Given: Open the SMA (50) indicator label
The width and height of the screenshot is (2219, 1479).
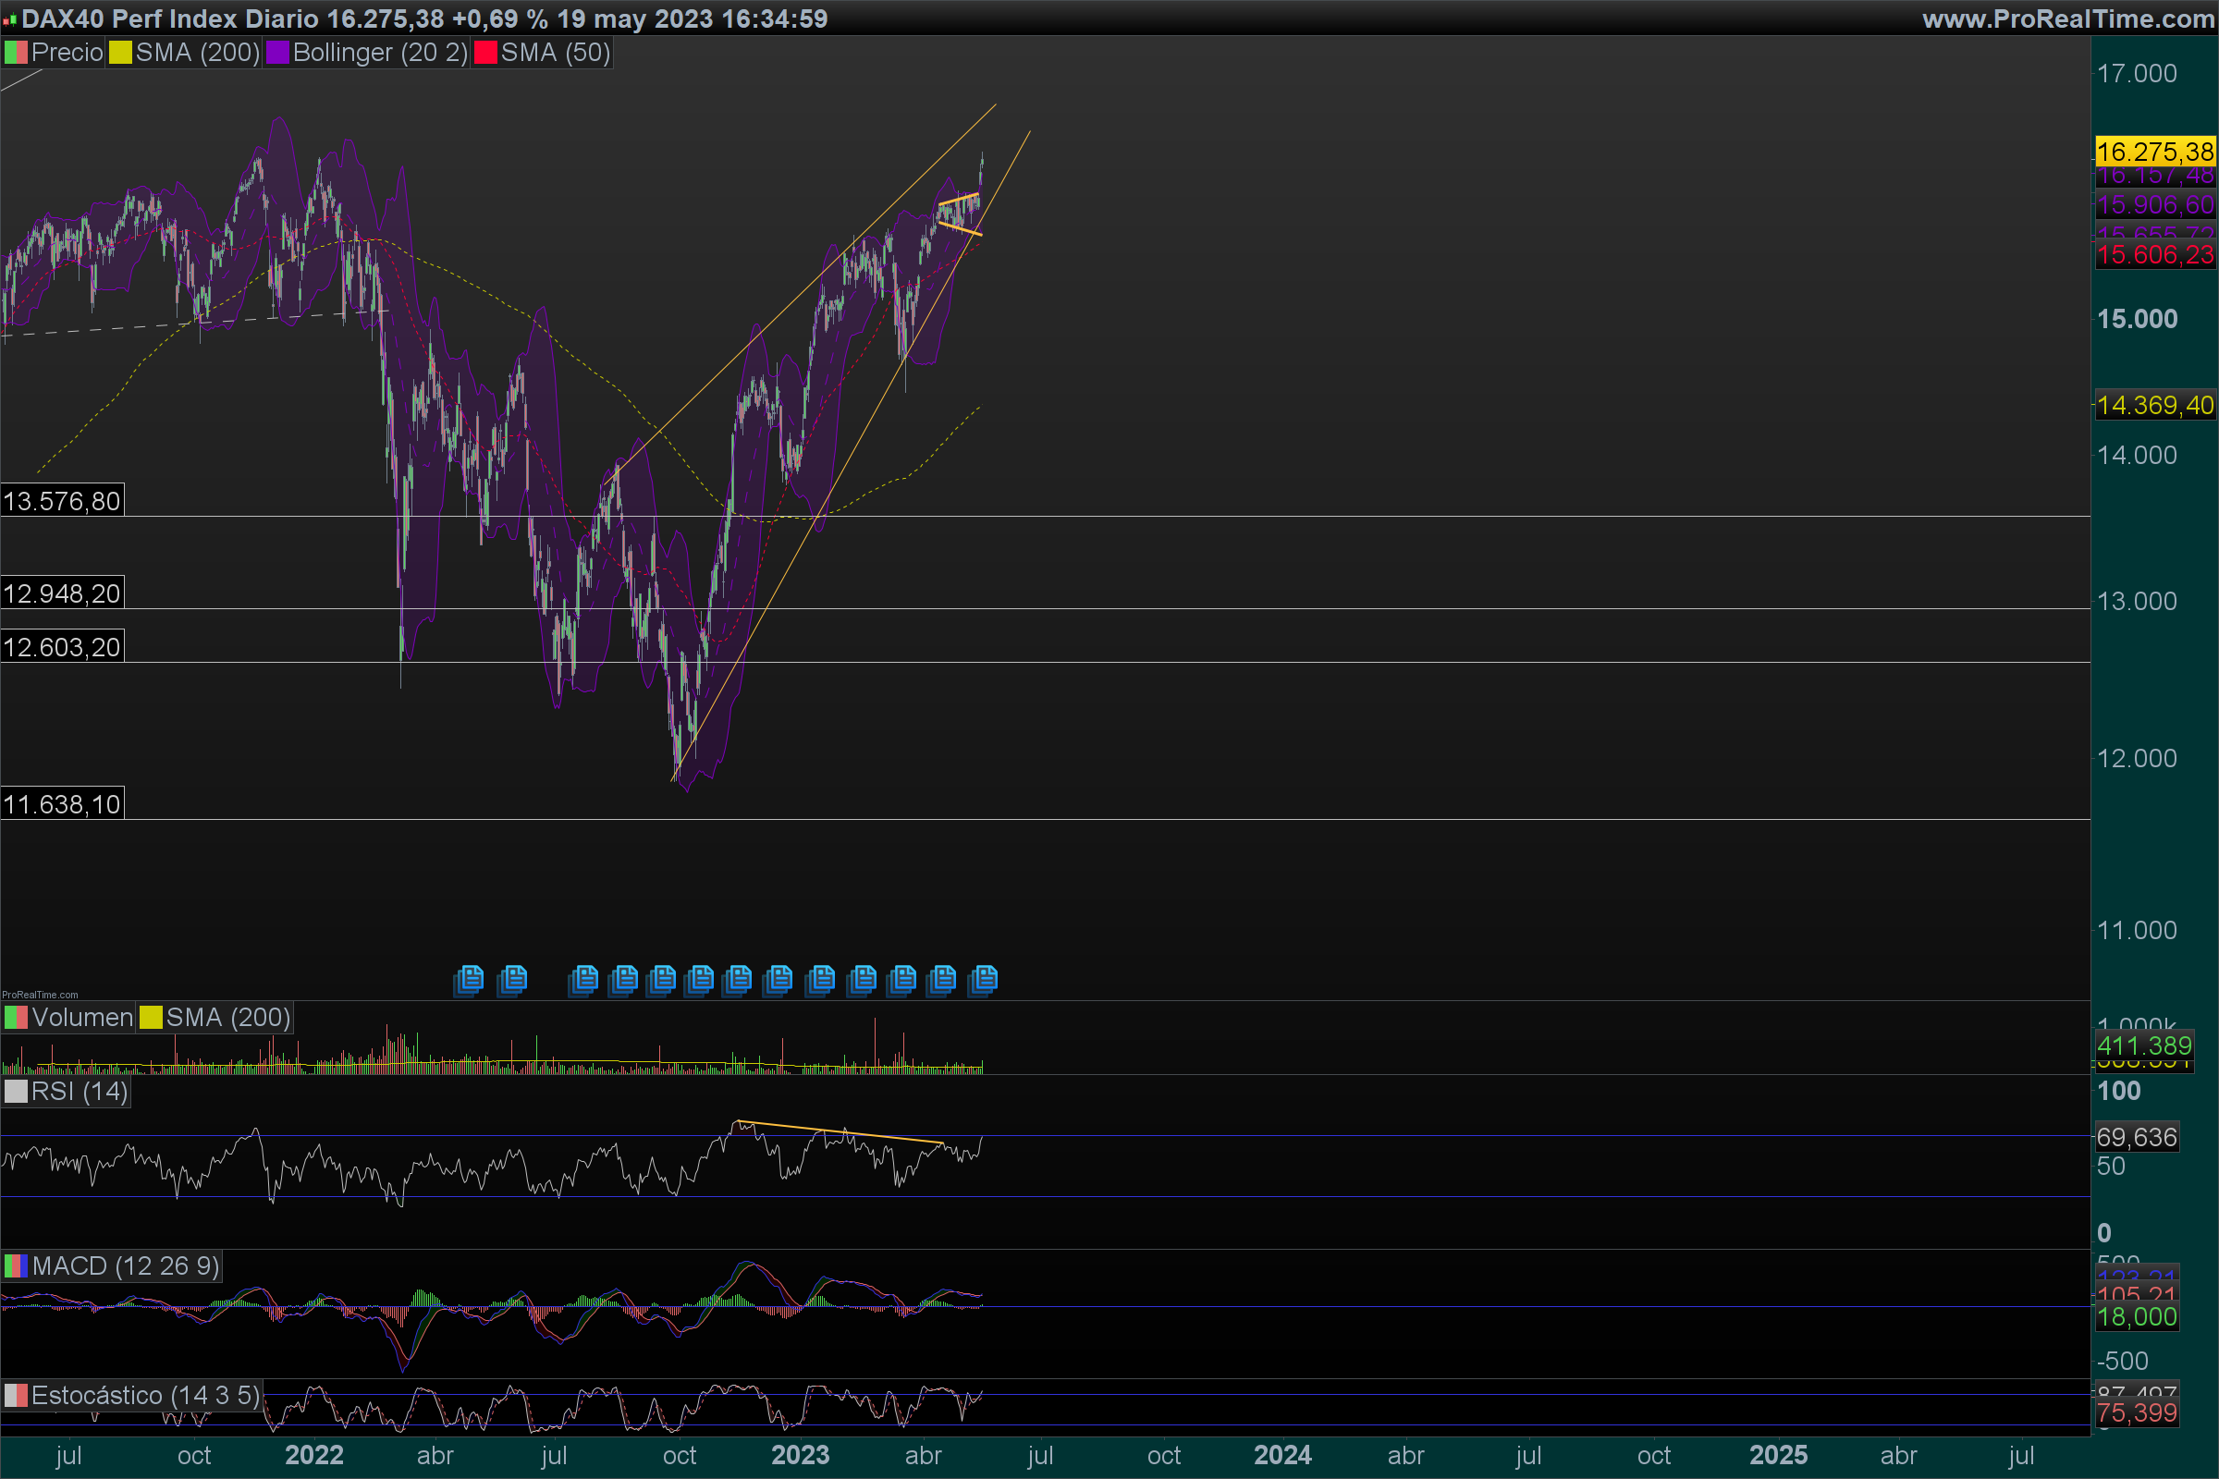Looking at the screenshot, I should click(555, 53).
